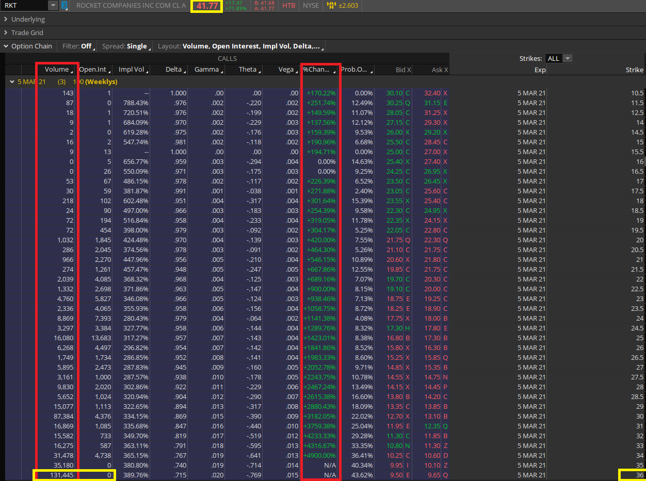
Task: Click the 788.43% implied volatility cell
Action: pyautogui.click(x=136, y=103)
